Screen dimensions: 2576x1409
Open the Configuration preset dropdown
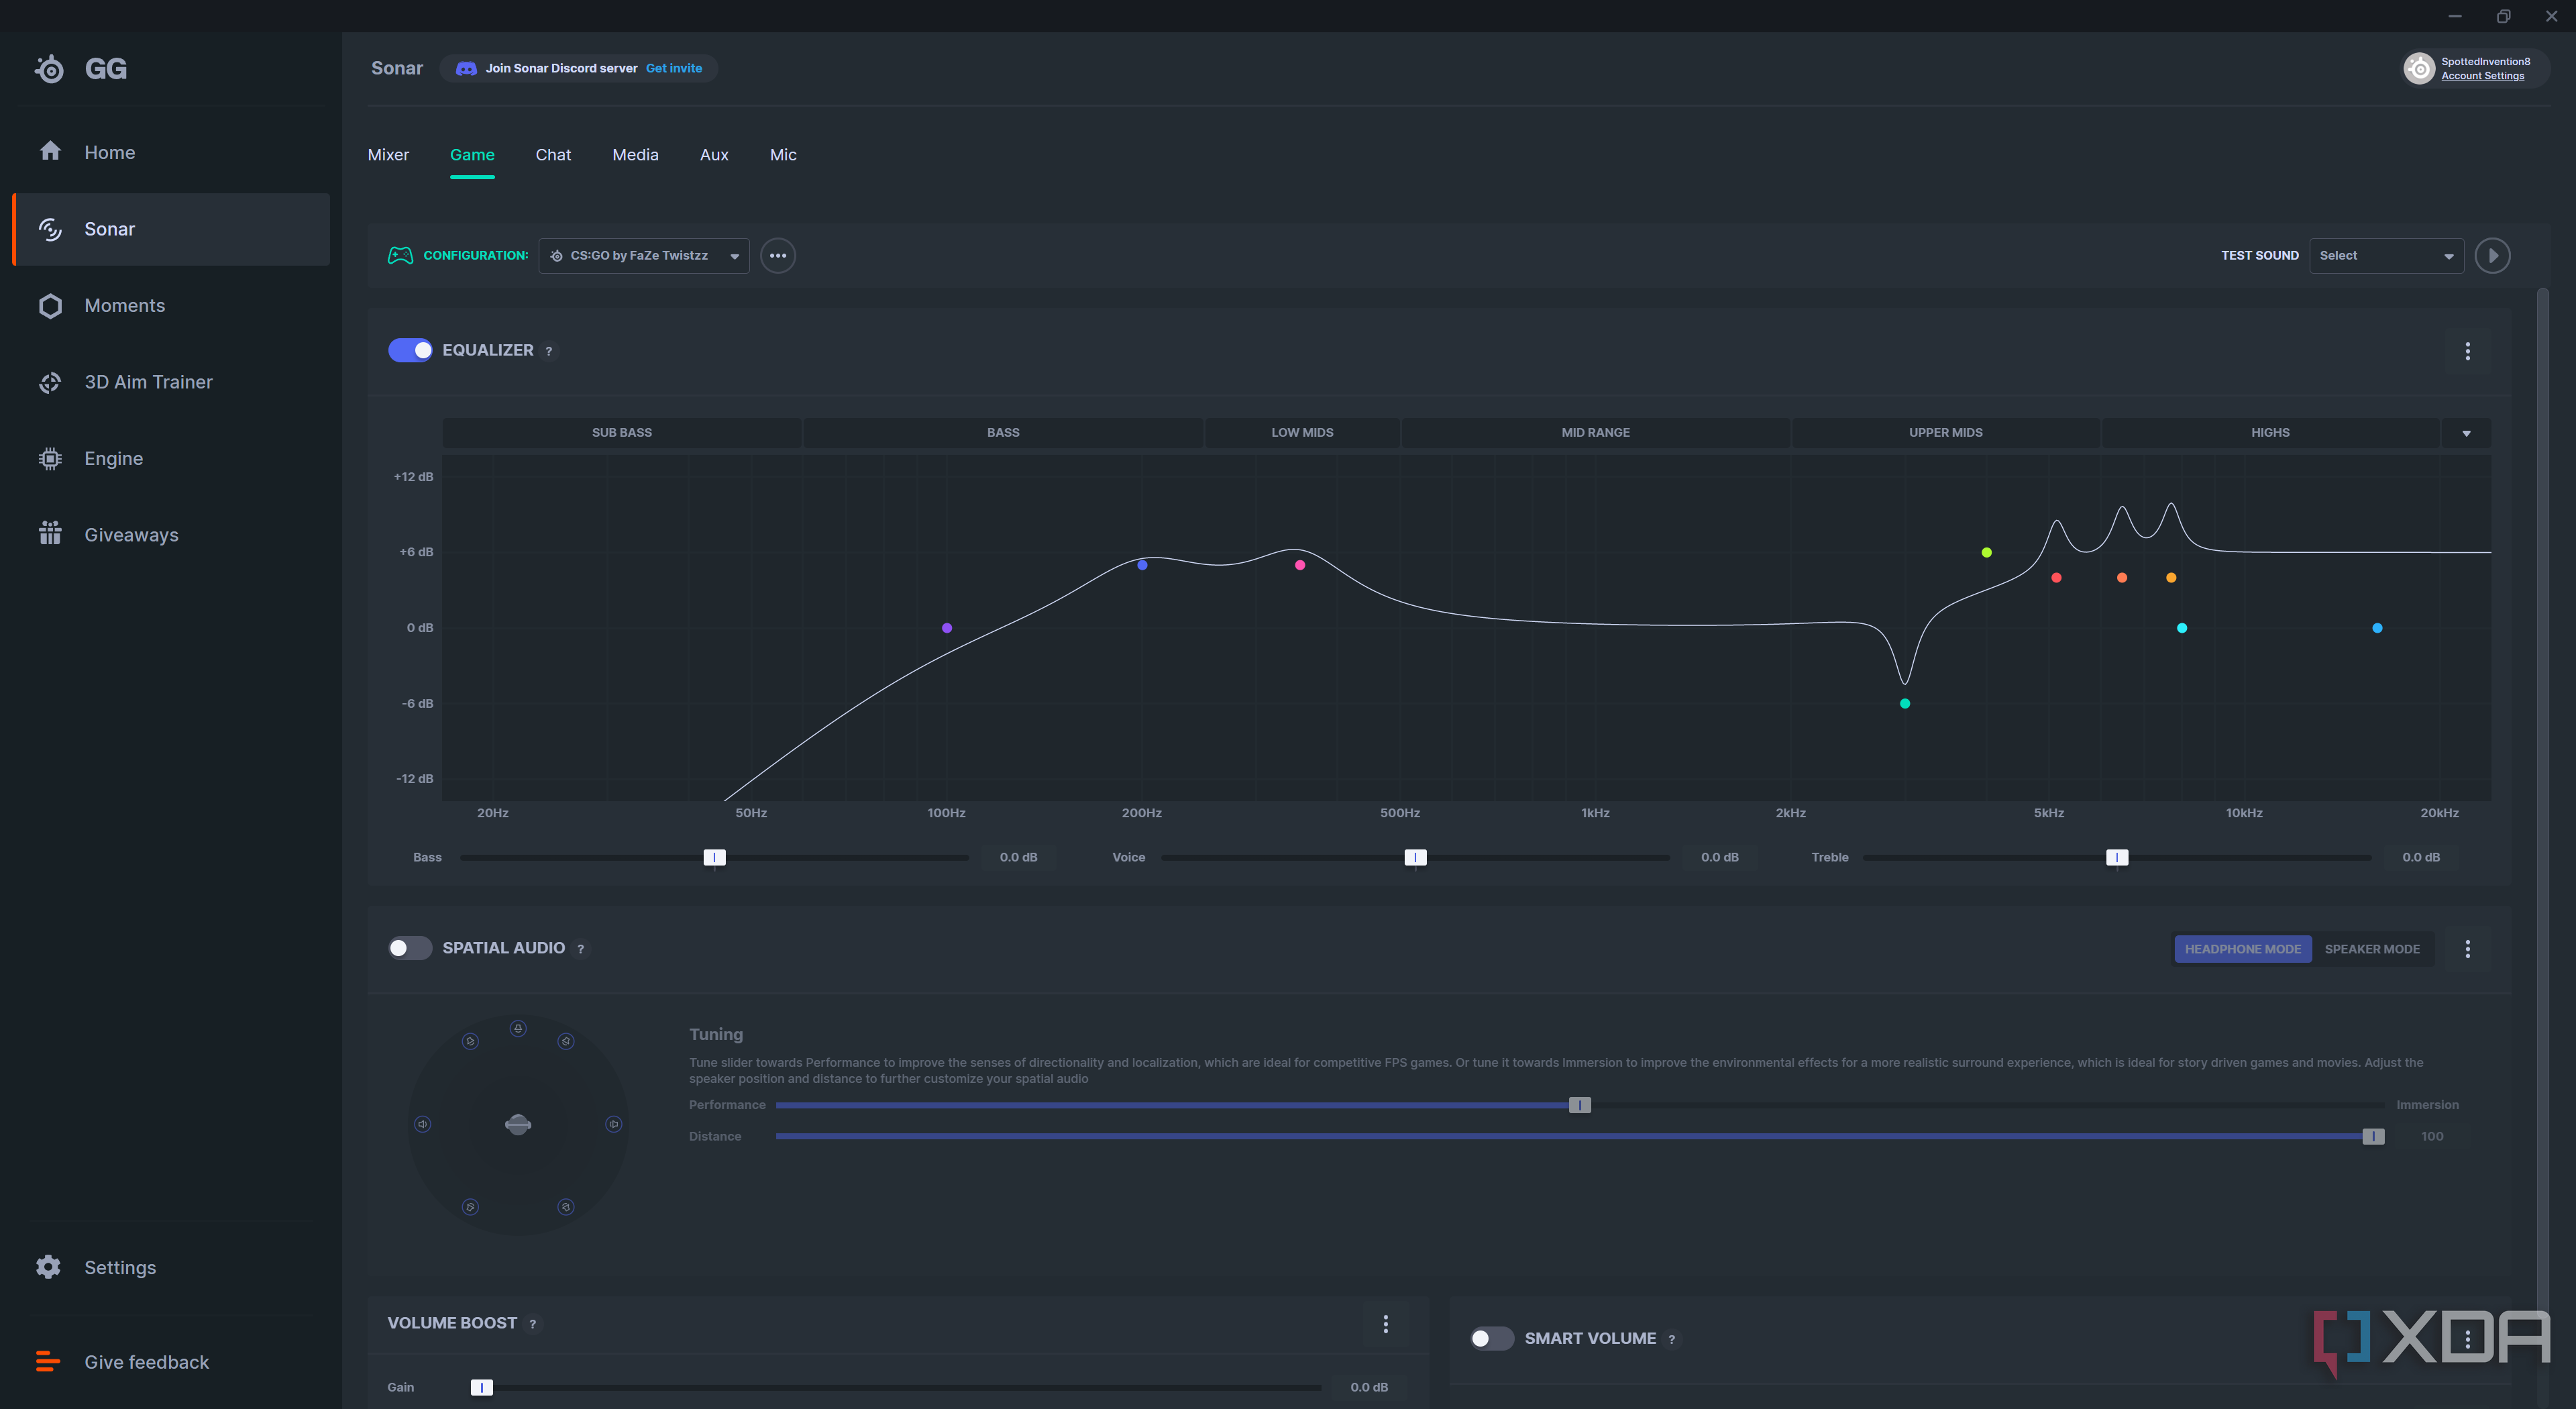643,255
